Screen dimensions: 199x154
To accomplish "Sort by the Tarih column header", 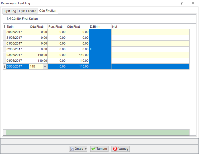I will click(x=17, y=27).
